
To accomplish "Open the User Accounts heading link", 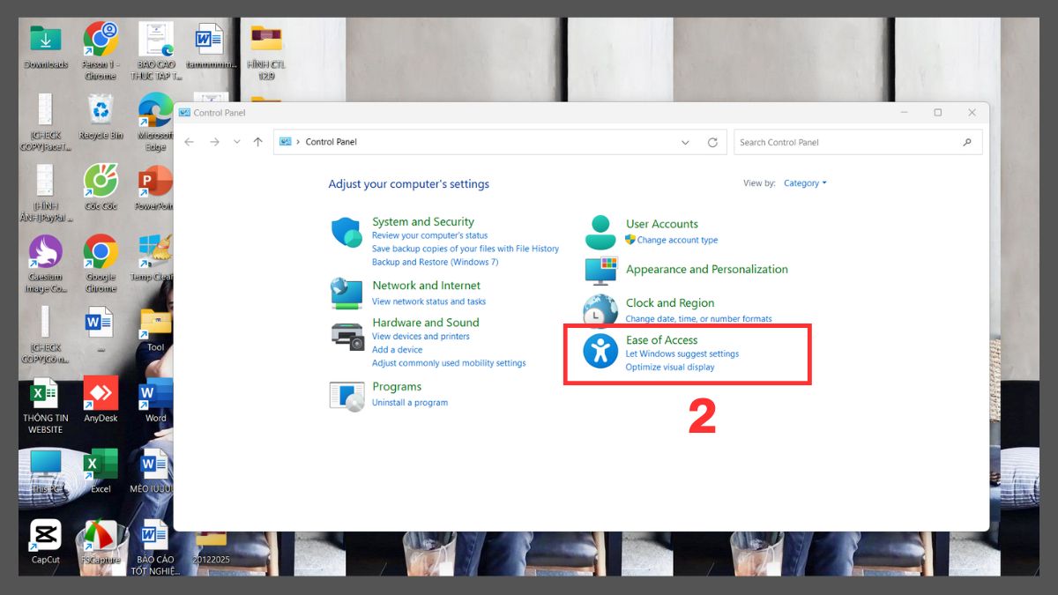I will pyautogui.click(x=662, y=224).
